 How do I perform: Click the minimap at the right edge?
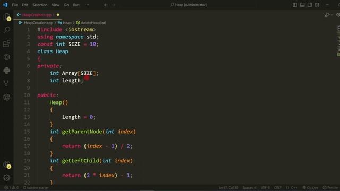(338, 41)
